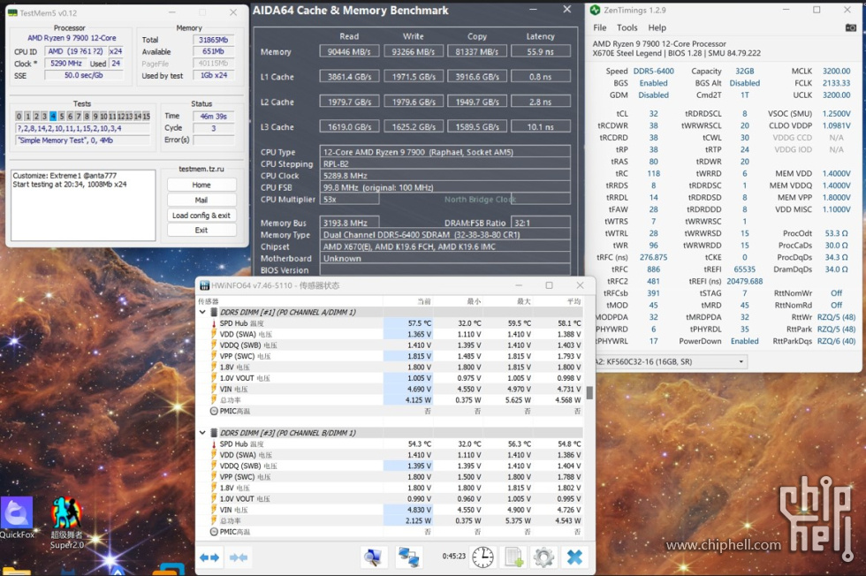The image size is (866, 576).
Task: Click the 传感器 column header in HWiNFO
Action: tap(209, 301)
